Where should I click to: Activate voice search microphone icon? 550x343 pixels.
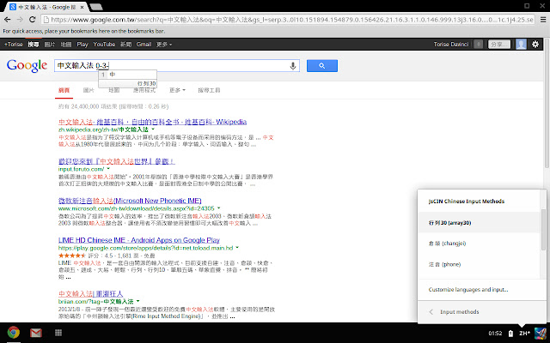(x=293, y=65)
